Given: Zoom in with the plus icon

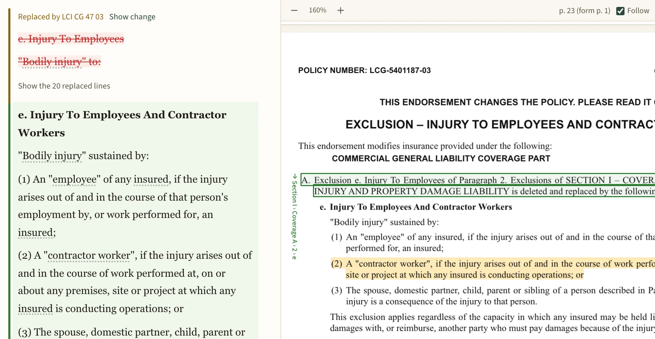Looking at the screenshot, I should pyautogui.click(x=341, y=10).
